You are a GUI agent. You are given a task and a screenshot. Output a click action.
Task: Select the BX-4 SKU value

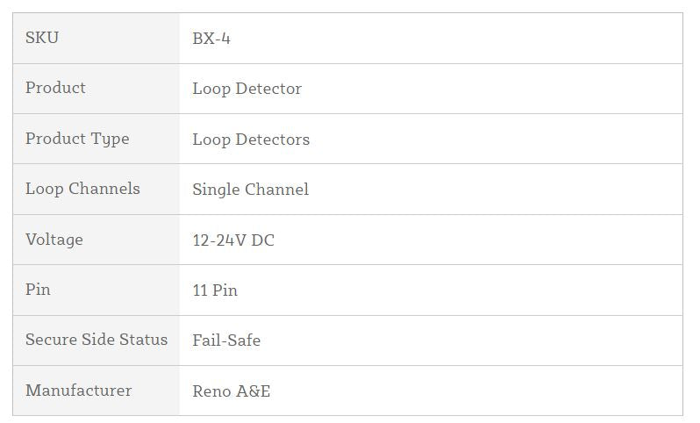(x=211, y=39)
